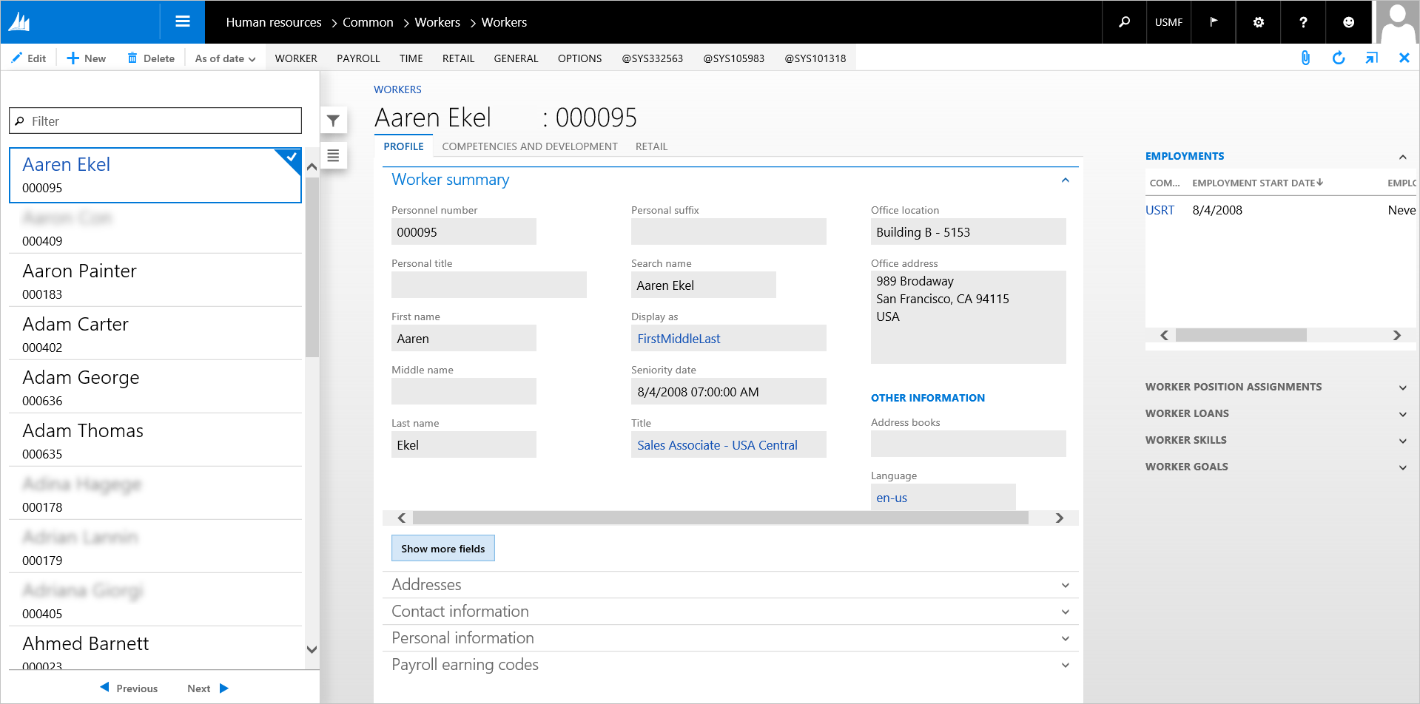Click the attachments paperclip icon
This screenshot has width=1420, height=704.
coord(1305,58)
